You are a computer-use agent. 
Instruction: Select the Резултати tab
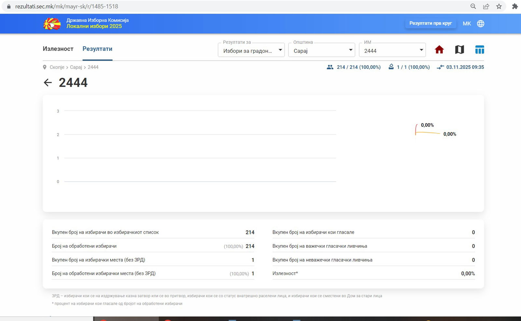coord(97,49)
